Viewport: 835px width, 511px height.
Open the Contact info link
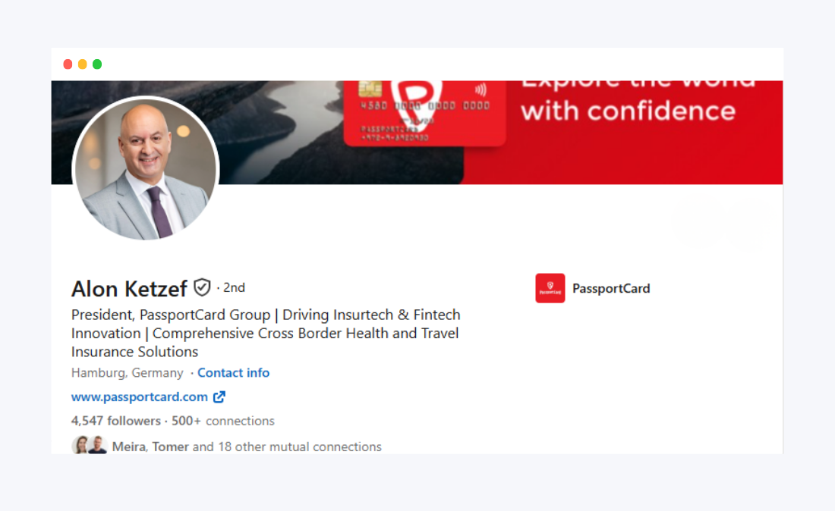(233, 373)
